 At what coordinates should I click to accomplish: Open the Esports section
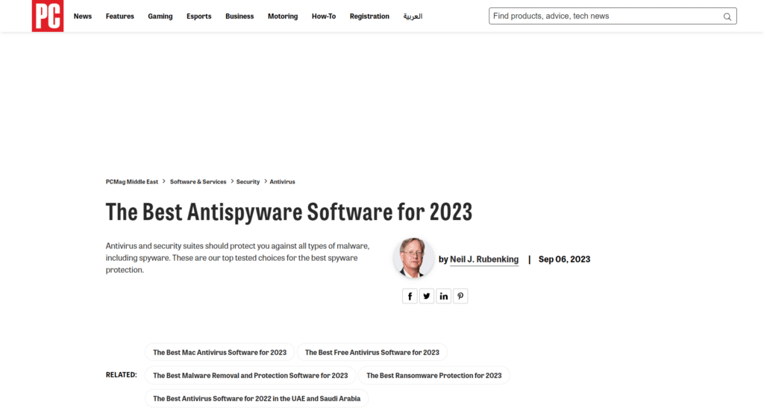(198, 16)
